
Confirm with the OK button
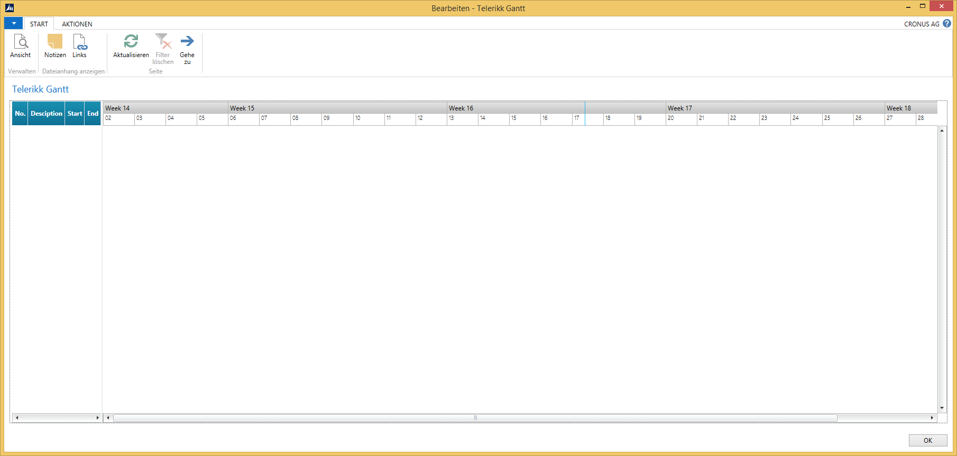click(x=928, y=440)
